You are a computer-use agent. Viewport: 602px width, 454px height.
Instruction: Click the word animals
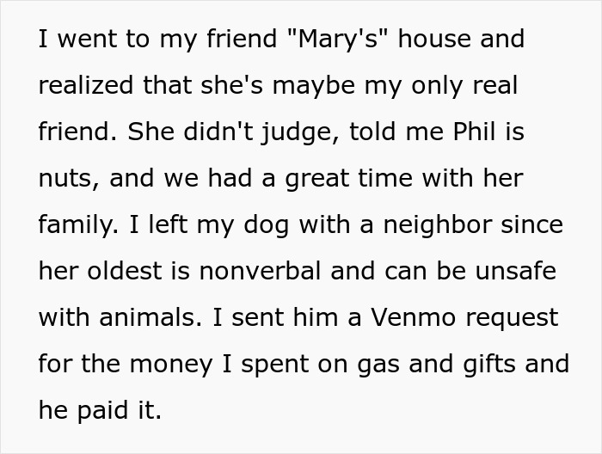(150, 318)
